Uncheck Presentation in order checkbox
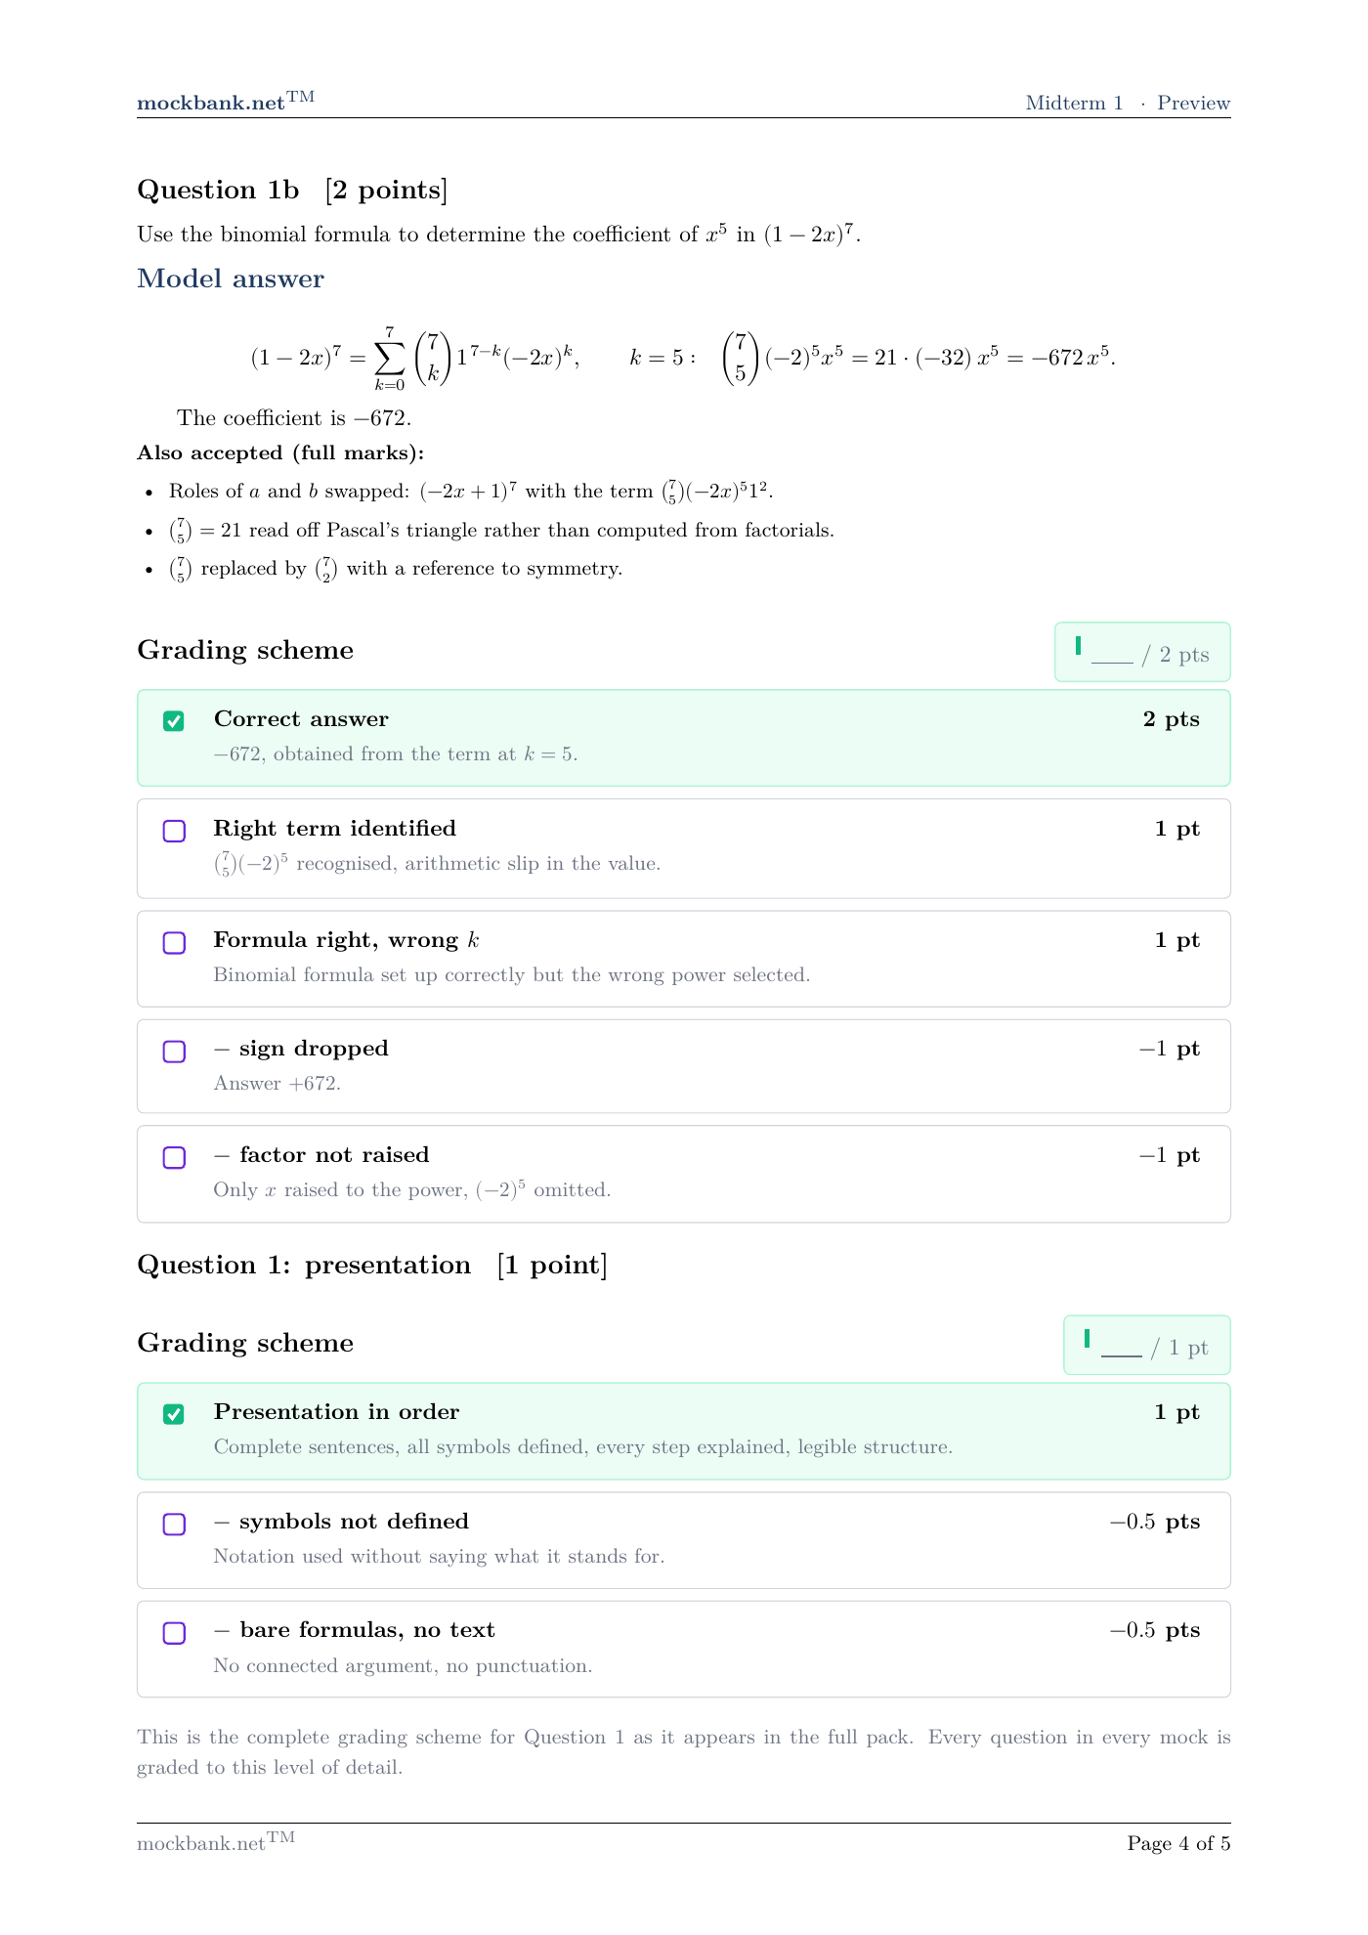Screen dimensions: 1368x1935 tap(174, 1414)
